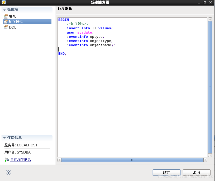Click the ':eventinfo.optype,' line

point(85,37)
